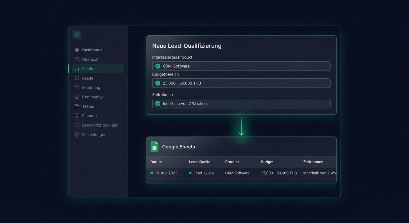Image resolution: width=409 pixels, height=223 pixels.
Task: Toggle the Innerhalb von 2 Wochen checkmark
Action: pos(158,104)
